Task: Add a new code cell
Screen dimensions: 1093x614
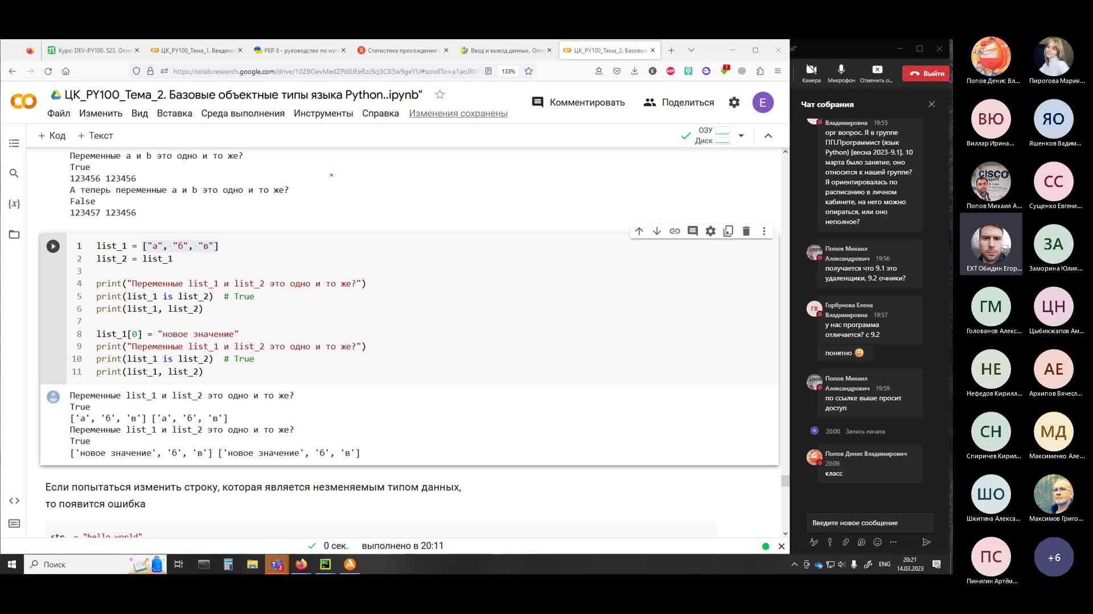Action: (x=52, y=135)
